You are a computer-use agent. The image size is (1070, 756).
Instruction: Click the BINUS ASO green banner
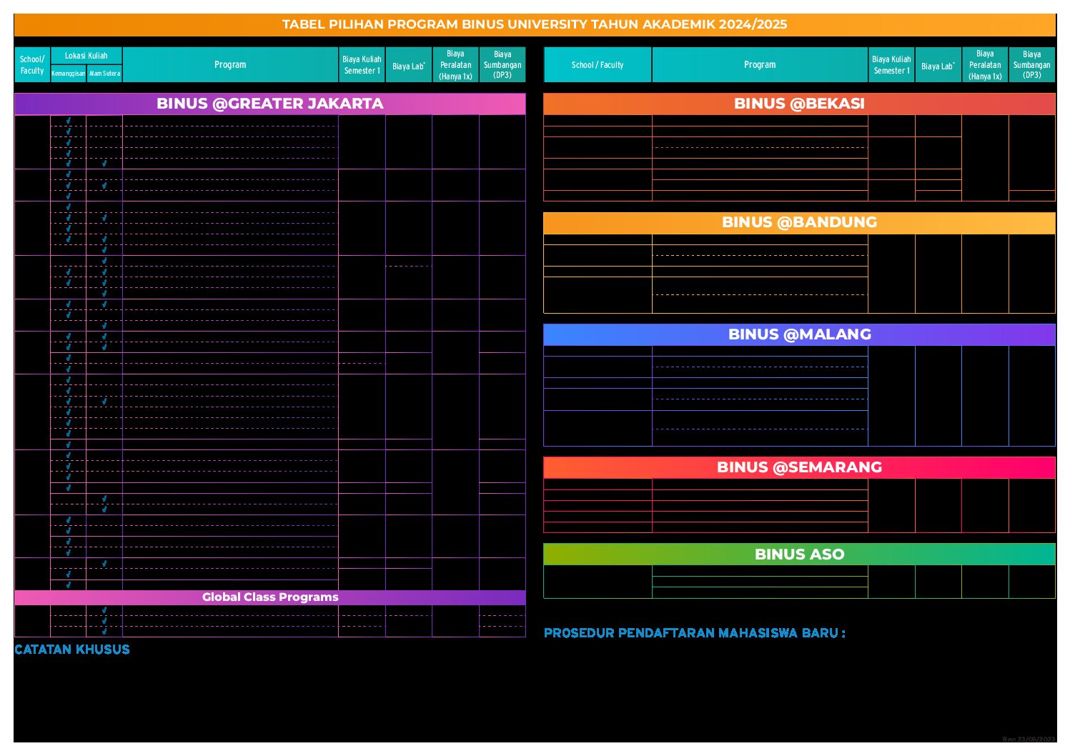799,554
